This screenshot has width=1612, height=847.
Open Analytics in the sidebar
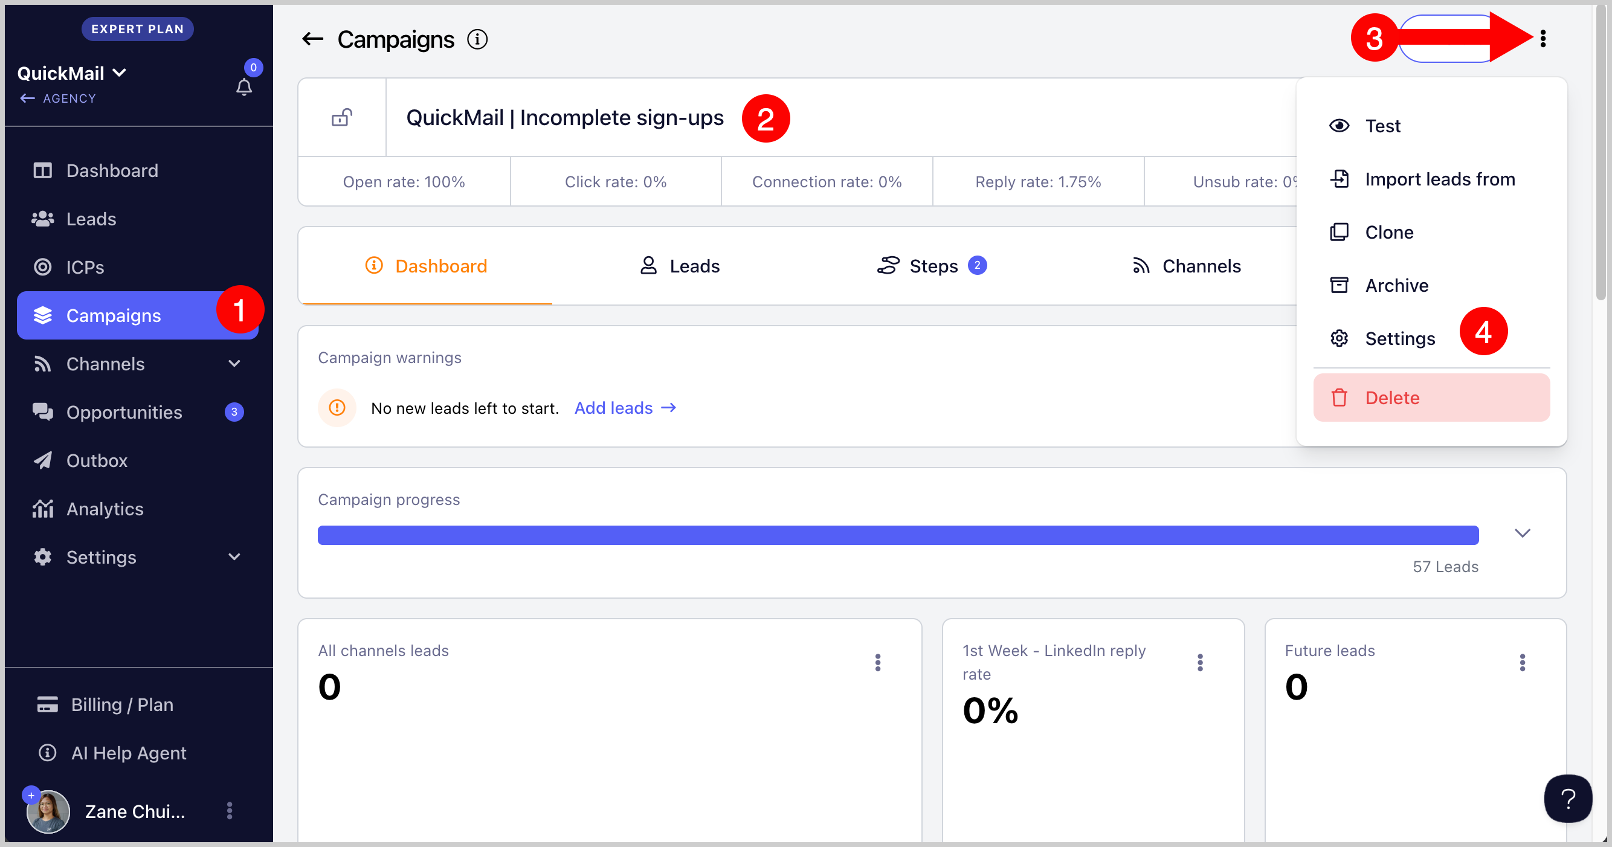point(138,509)
